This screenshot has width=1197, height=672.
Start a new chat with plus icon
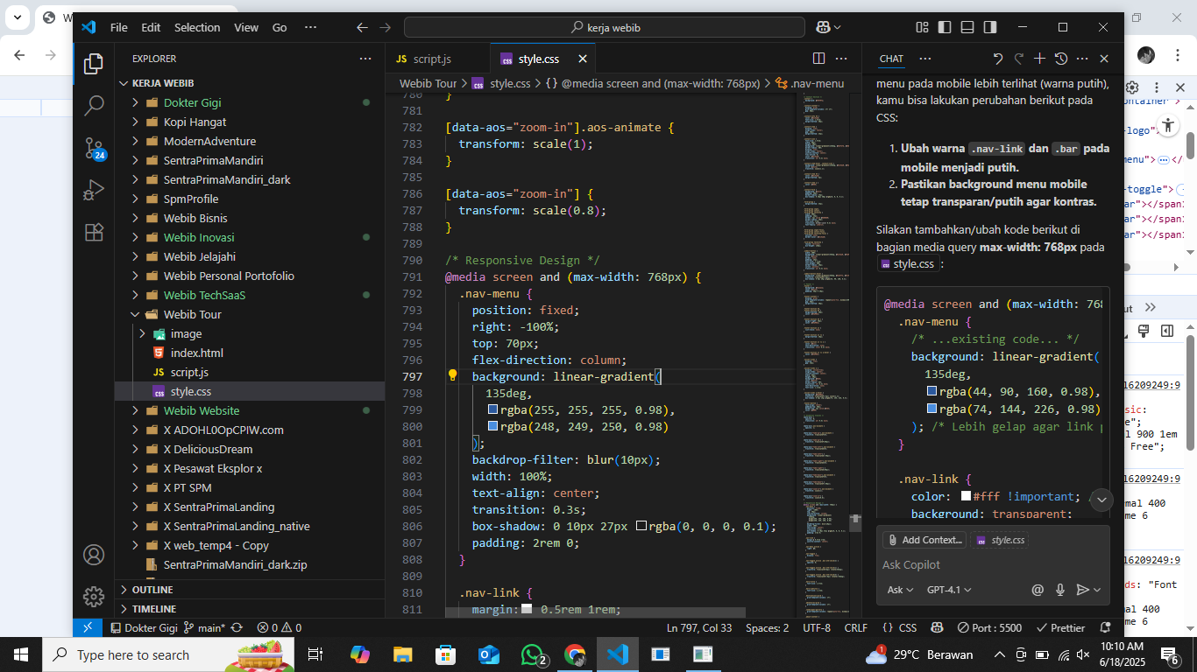click(x=1039, y=59)
